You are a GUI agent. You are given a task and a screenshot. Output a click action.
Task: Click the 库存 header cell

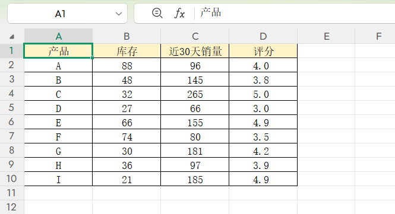click(x=127, y=51)
